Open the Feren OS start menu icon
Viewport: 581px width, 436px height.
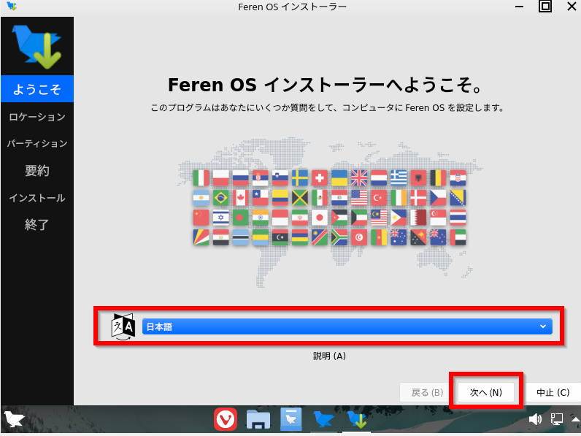click(14, 420)
